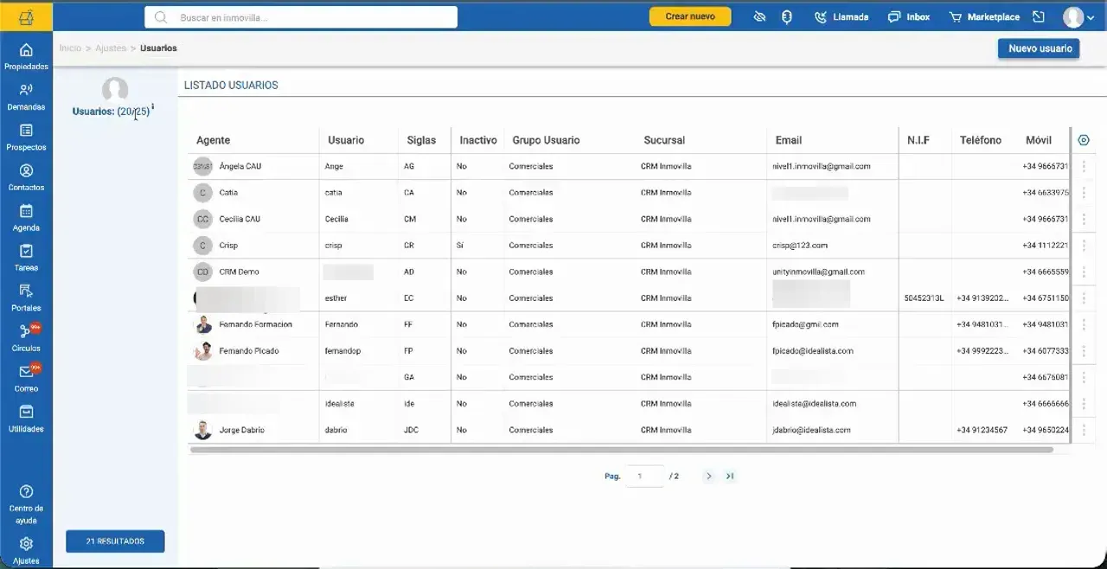Image resolution: width=1107 pixels, height=569 pixels.
Task: Click the Grupo Usuario column header
Action: (x=546, y=140)
